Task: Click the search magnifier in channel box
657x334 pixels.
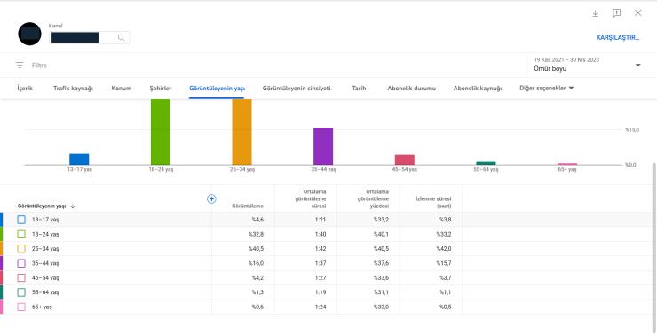Action: coord(121,37)
